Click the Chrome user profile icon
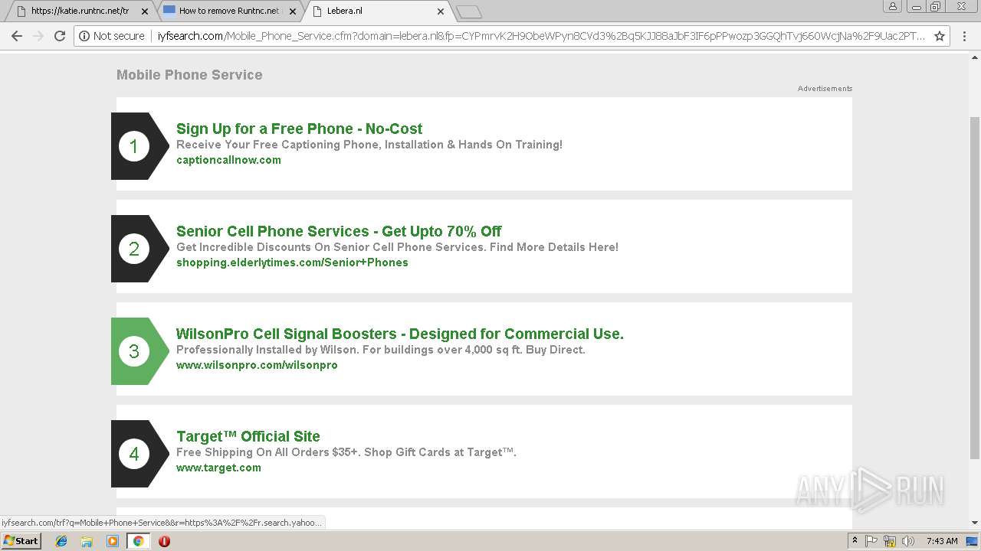 tap(893, 6)
